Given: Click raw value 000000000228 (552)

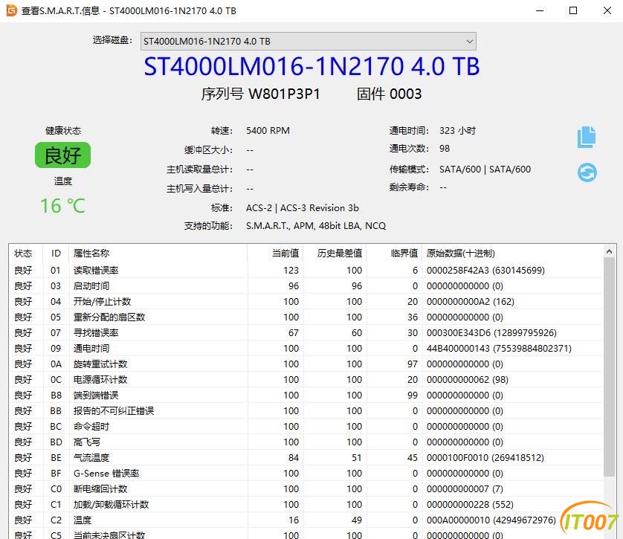Looking at the screenshot, I should [x=470, y=505].
